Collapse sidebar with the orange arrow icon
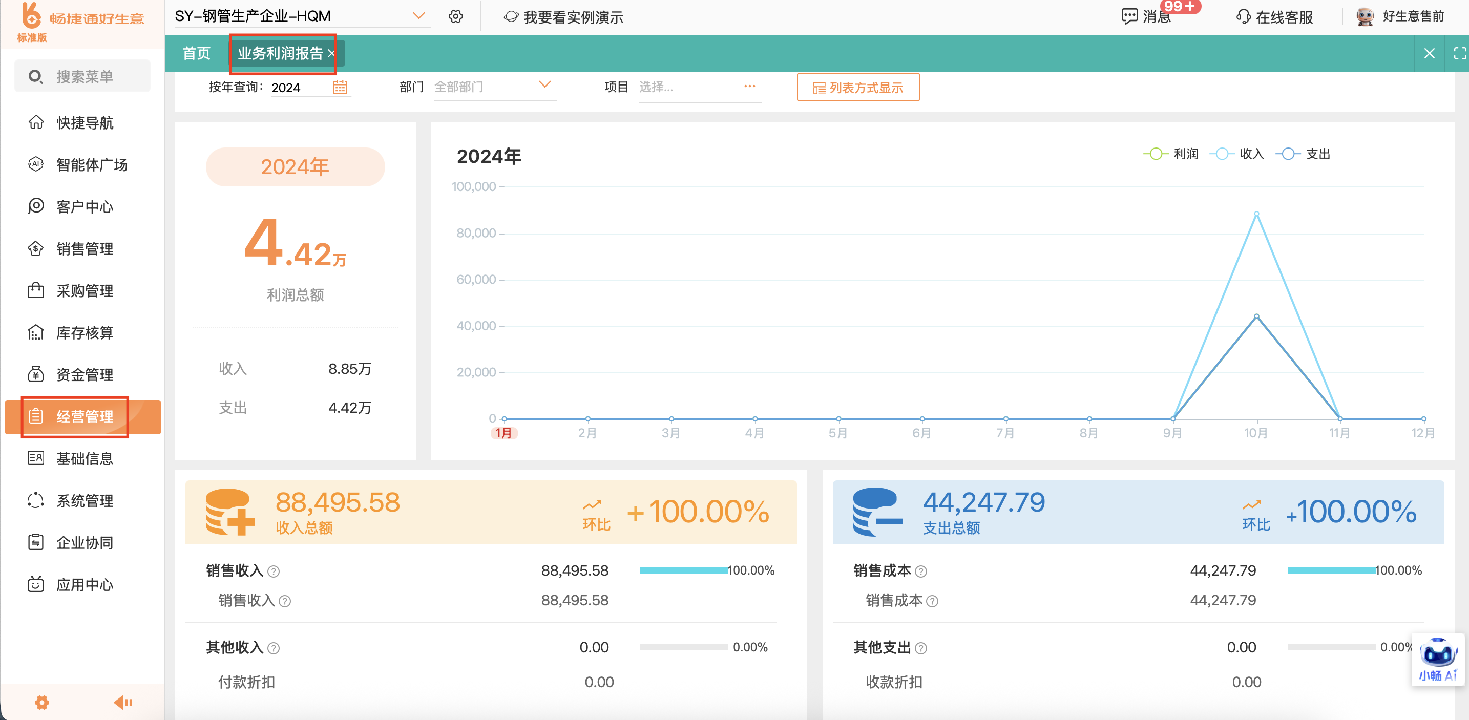Viewport: 1469px width, 720px height. 122,702
